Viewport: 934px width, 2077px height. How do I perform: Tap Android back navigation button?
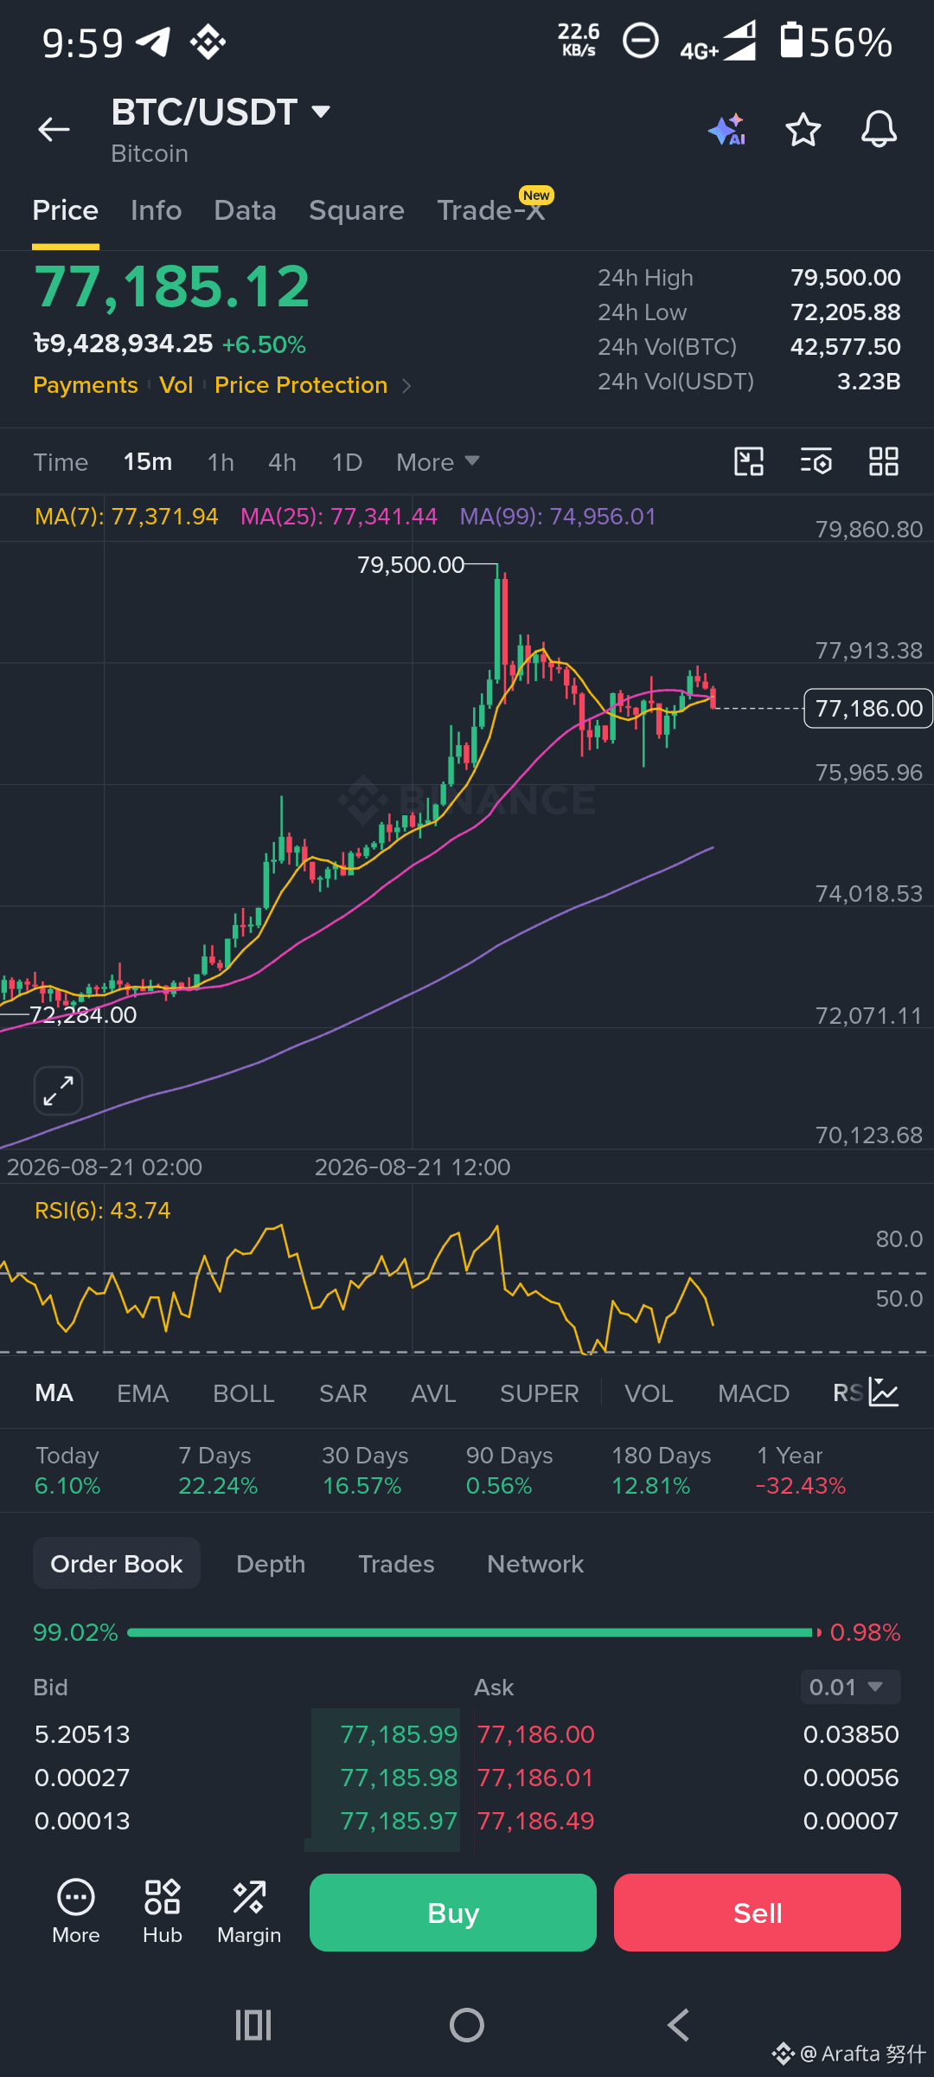679,2025
